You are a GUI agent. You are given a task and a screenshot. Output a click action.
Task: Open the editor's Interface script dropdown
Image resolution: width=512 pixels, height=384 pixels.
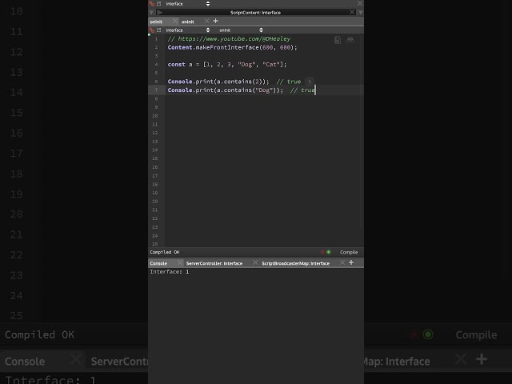click(188, 30)
